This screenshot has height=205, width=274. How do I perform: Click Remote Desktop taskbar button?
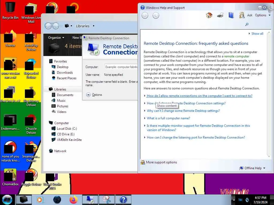90,200
